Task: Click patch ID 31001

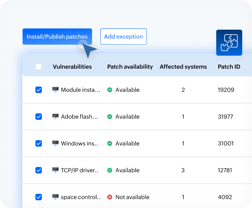Action: [x=226, y=143]
